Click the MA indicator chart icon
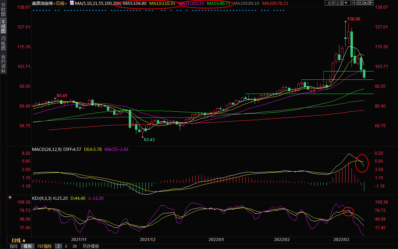Screen dimensions: 398x249 [x=72, y=3]
